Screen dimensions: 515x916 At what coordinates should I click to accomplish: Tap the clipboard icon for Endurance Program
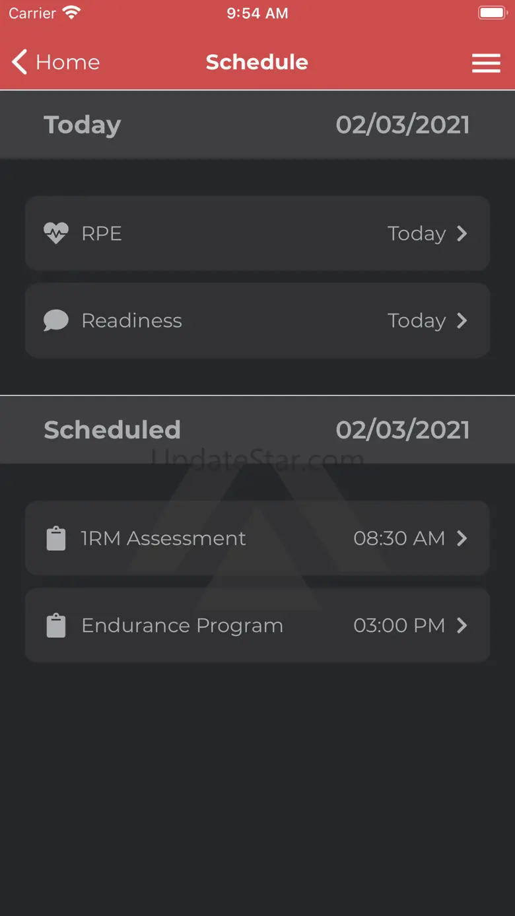56,625
